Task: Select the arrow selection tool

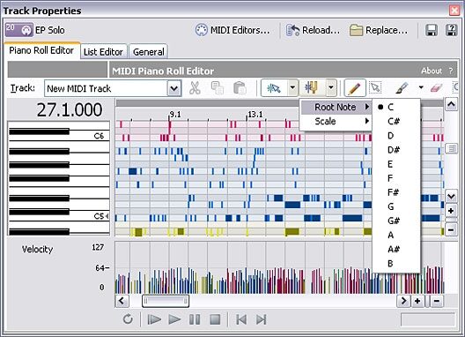Action: click(375, 88)
